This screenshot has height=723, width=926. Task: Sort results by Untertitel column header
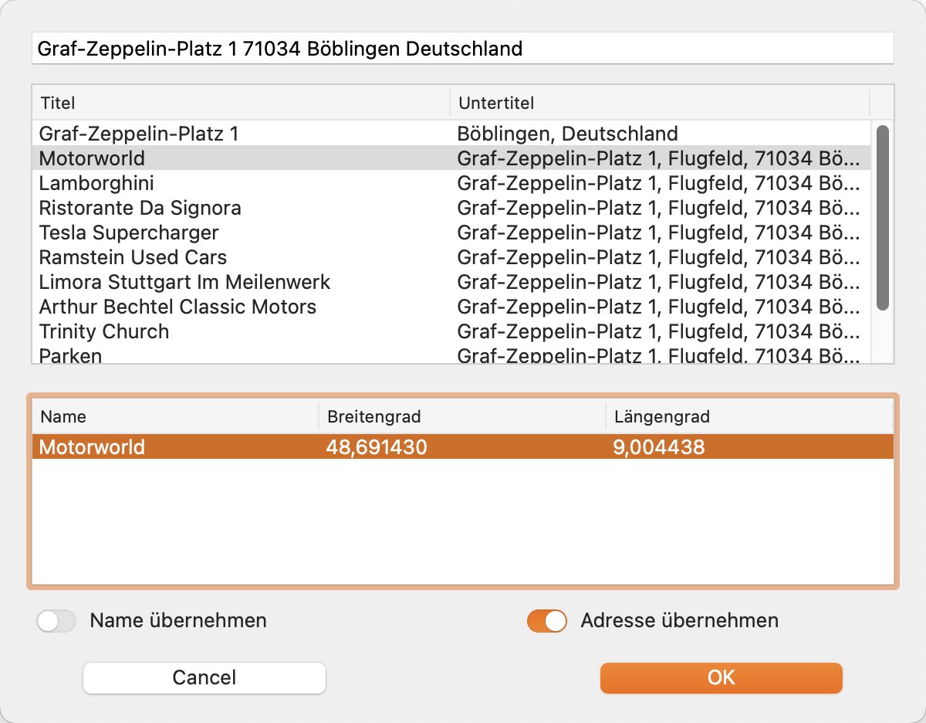click(x=660, y=103)
